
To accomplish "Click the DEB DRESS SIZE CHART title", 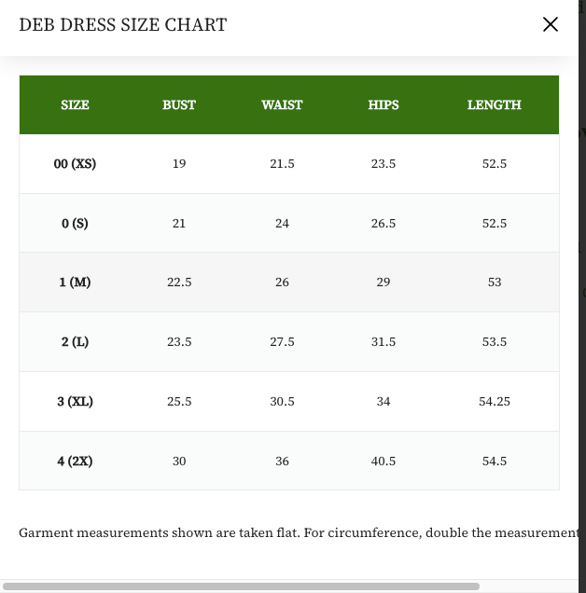I will click(123, 25).
